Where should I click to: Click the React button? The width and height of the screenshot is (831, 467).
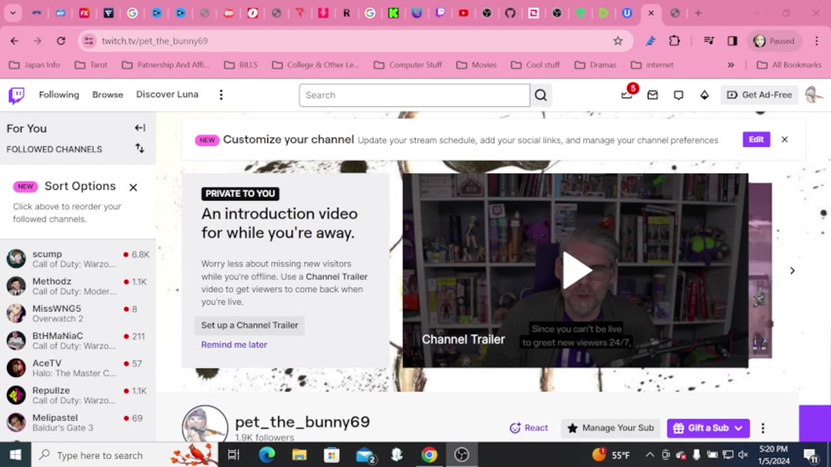pos(529,428)
